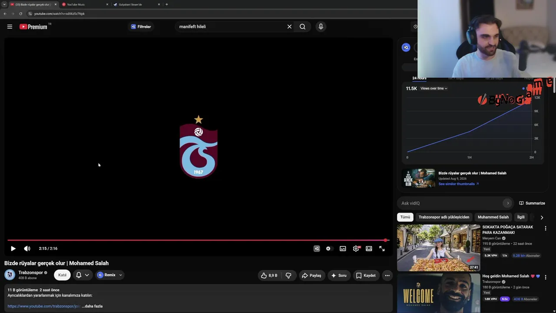The width and height of the screenshot is (556, 313).
Task: Open more actions menu under the video
Action: [x=387, y=276]
